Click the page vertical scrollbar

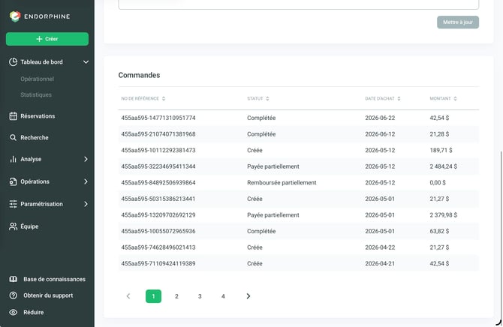point(501,235)
